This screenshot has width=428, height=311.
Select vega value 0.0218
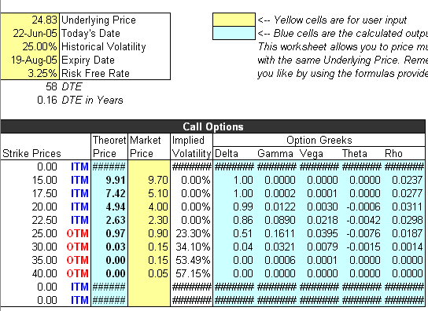tap(323, 220)
